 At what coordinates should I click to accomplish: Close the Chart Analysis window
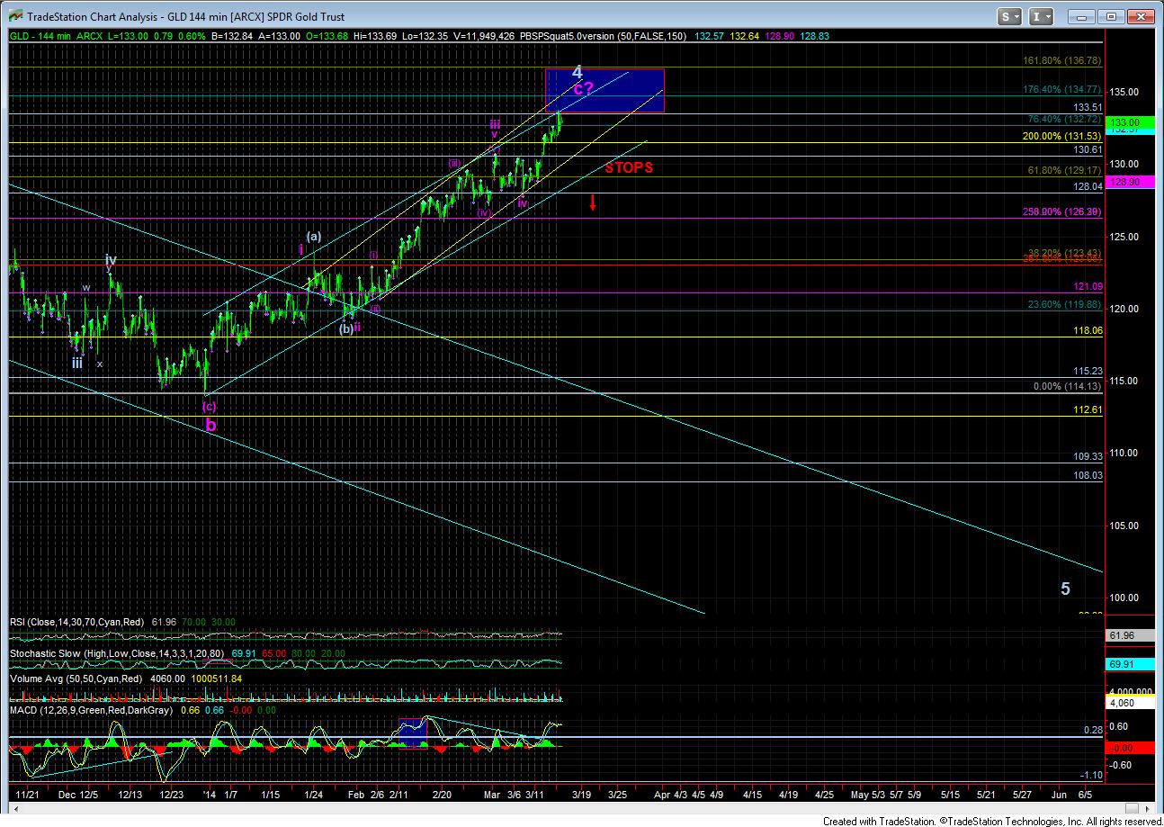pyautogui.click(x=1142, y=16)
